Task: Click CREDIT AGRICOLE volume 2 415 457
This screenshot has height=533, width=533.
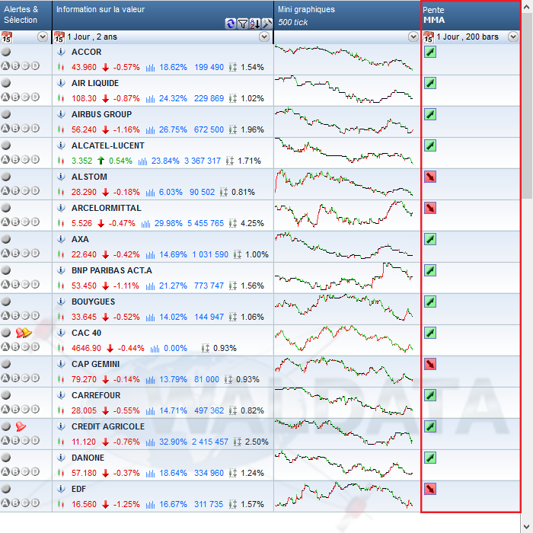Action: point(209,442)
